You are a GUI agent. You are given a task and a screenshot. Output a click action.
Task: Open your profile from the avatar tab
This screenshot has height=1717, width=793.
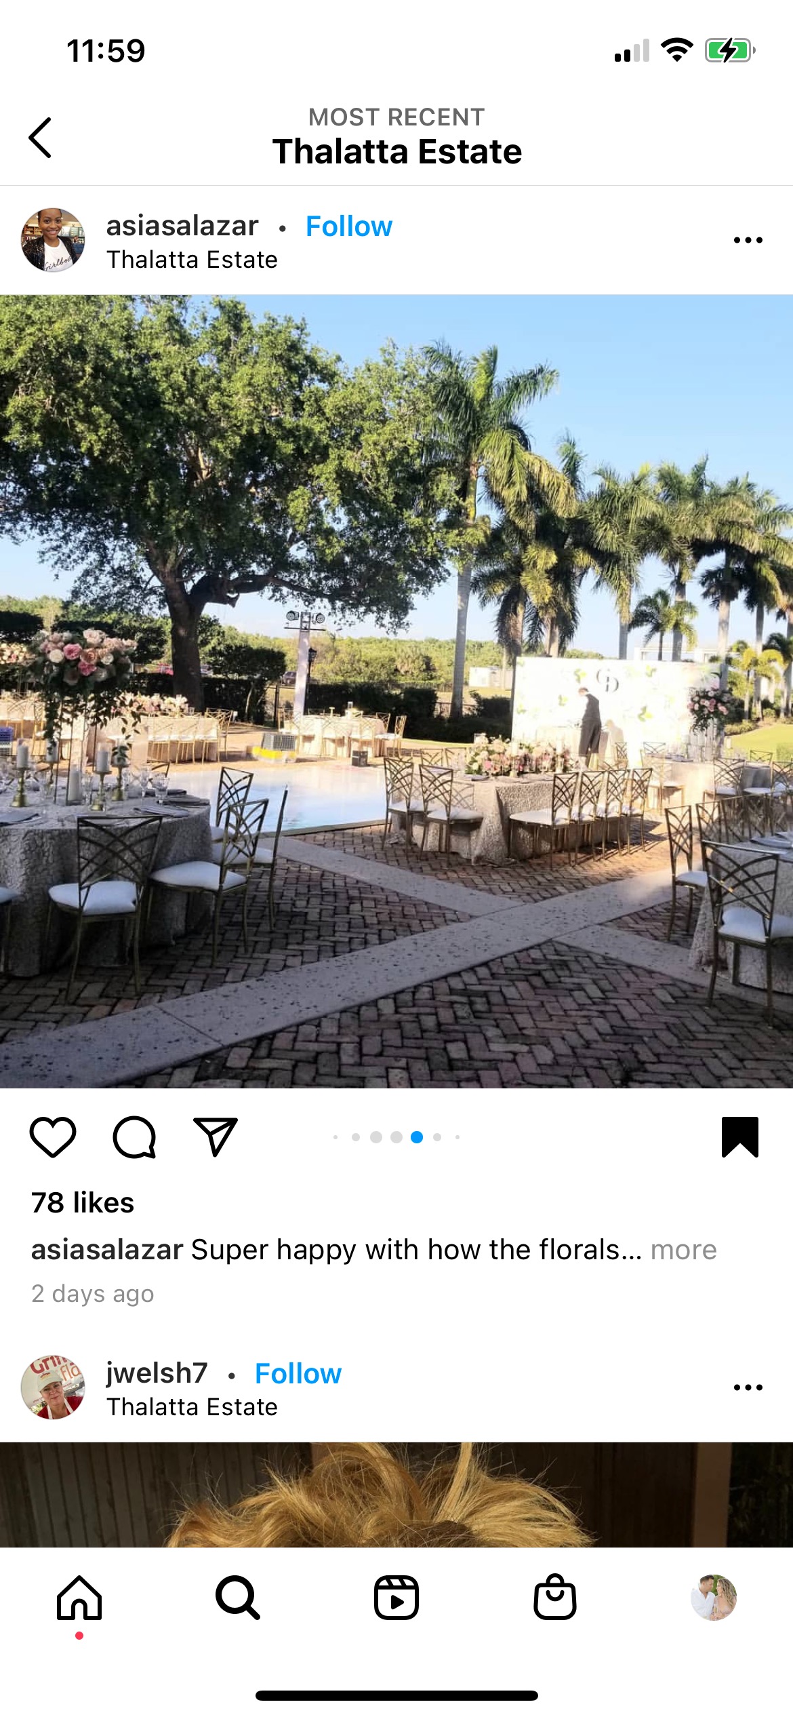point(714,1598)
